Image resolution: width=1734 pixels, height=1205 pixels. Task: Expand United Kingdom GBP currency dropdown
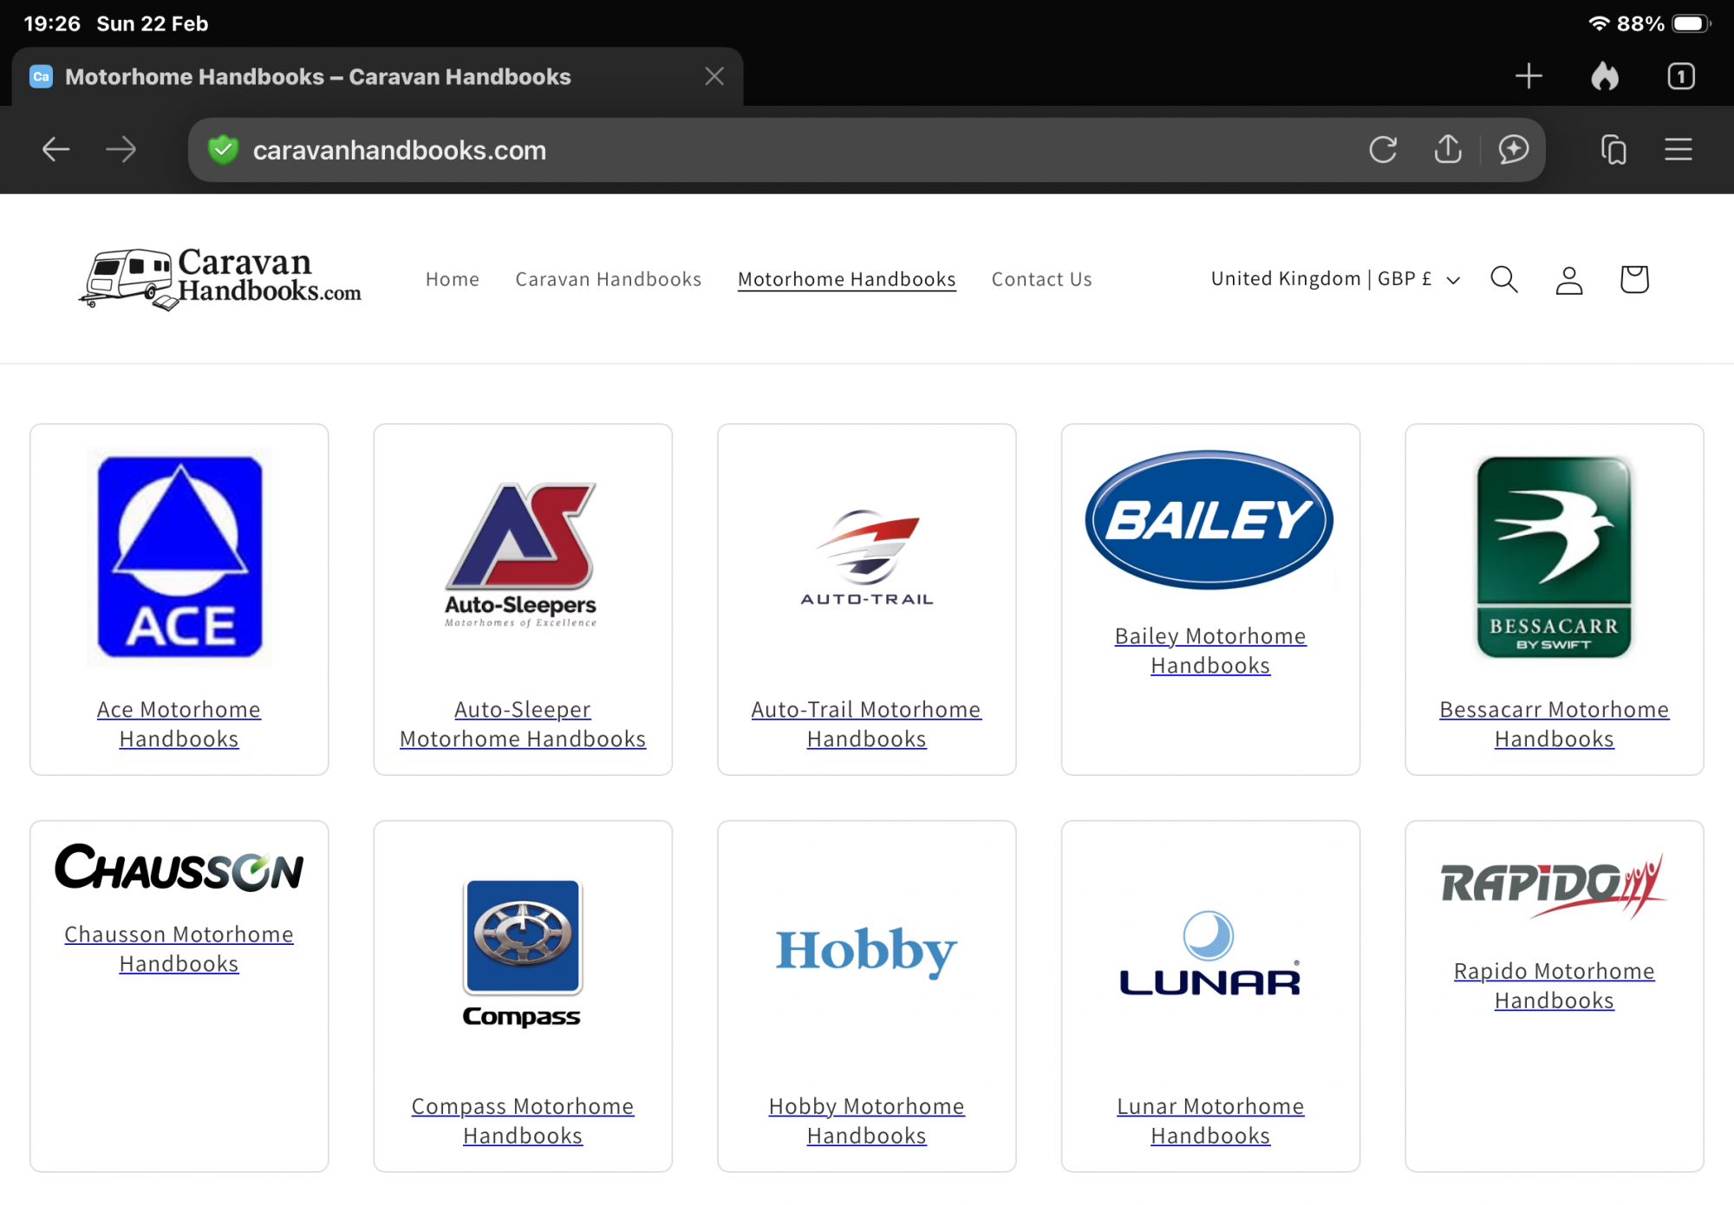tap(1334, 279)
